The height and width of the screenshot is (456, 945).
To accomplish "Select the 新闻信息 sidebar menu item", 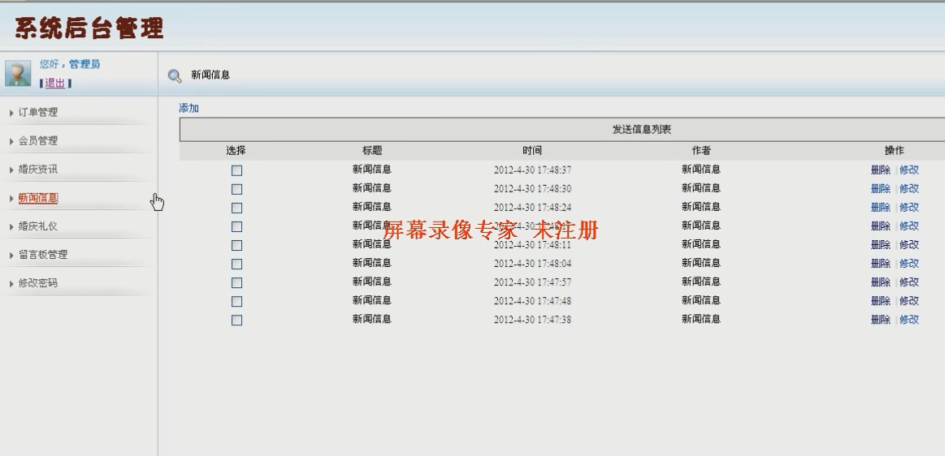I will pos(38,198).
